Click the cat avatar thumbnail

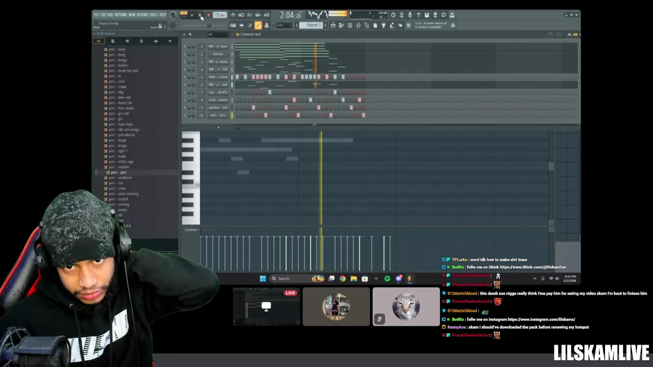point(406,306)
